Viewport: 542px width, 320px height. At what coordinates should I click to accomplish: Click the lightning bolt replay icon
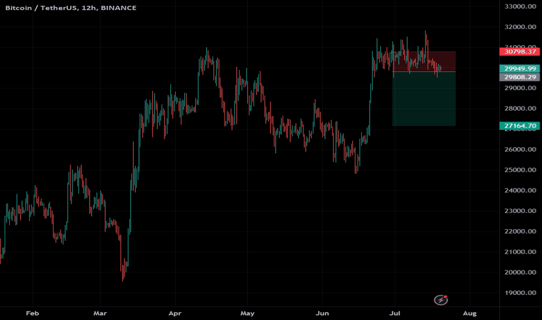[441, 300]
